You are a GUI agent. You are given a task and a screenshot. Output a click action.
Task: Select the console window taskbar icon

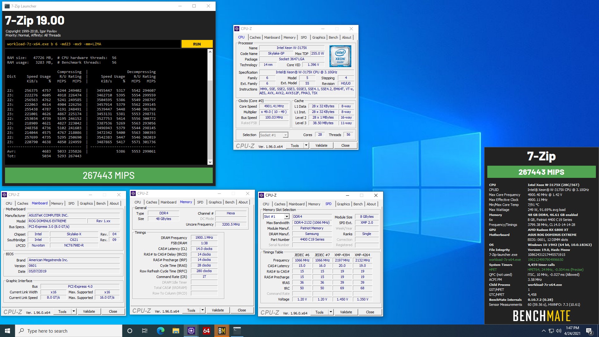237,331
